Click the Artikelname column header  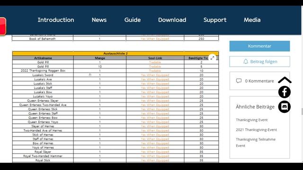point(43,58)
